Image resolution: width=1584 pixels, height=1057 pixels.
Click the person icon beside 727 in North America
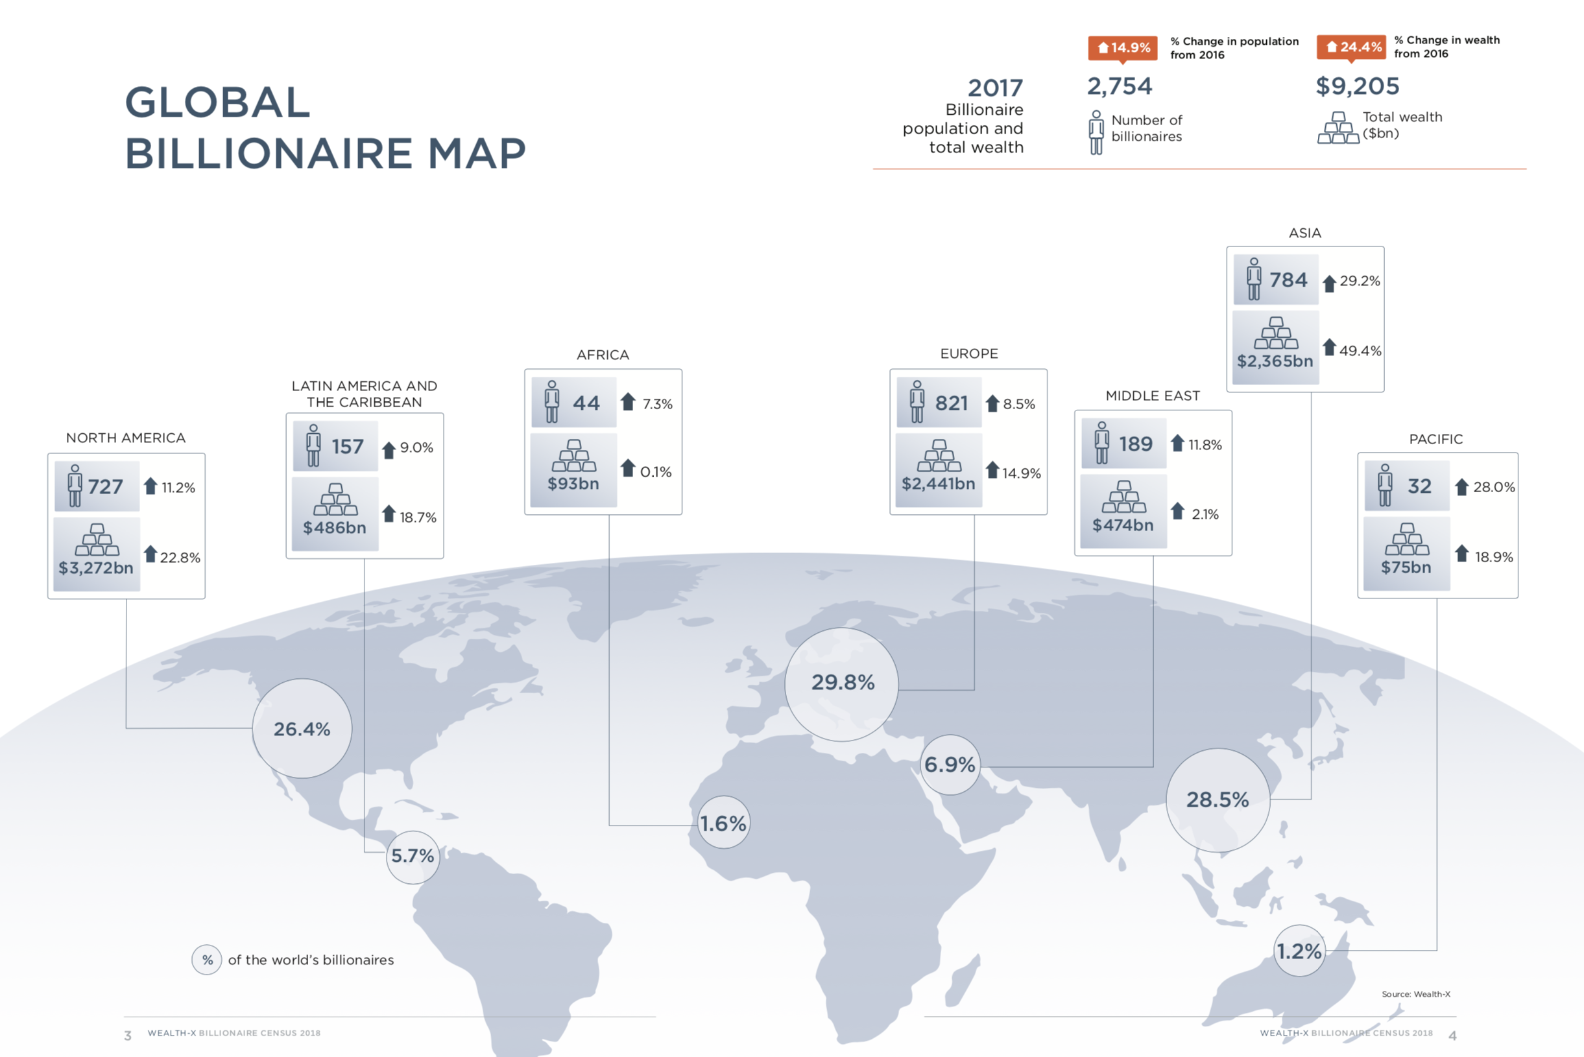(x=75, y=485)
